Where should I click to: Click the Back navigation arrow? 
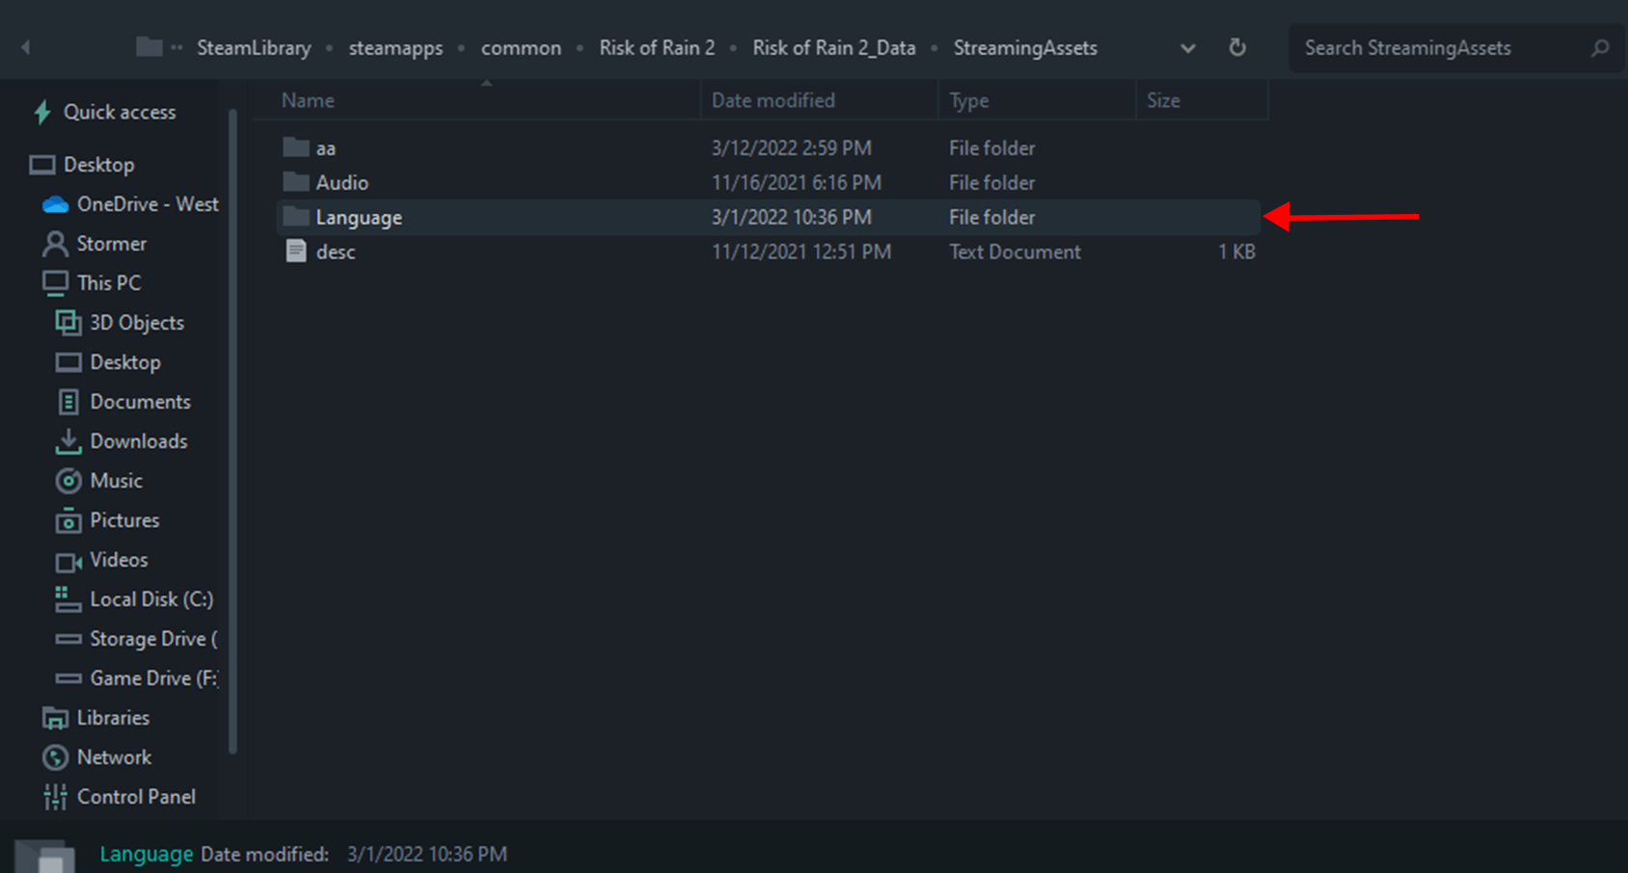click(26, 47)
